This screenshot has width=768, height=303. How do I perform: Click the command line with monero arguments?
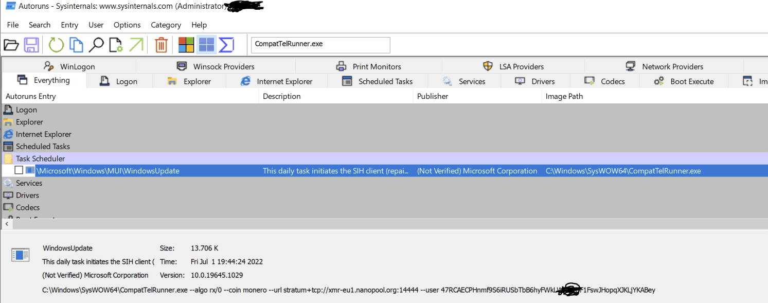(x=349, y=290)
